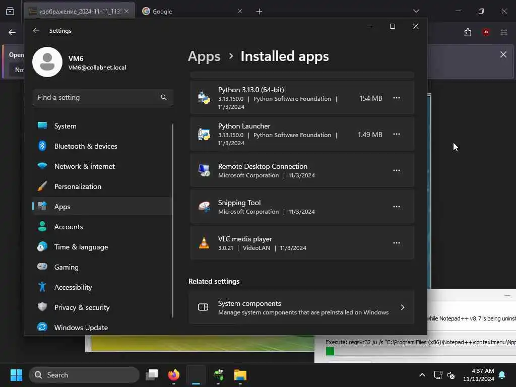
Task: Open Task View from the taskbar
Action: pos(152,375)
